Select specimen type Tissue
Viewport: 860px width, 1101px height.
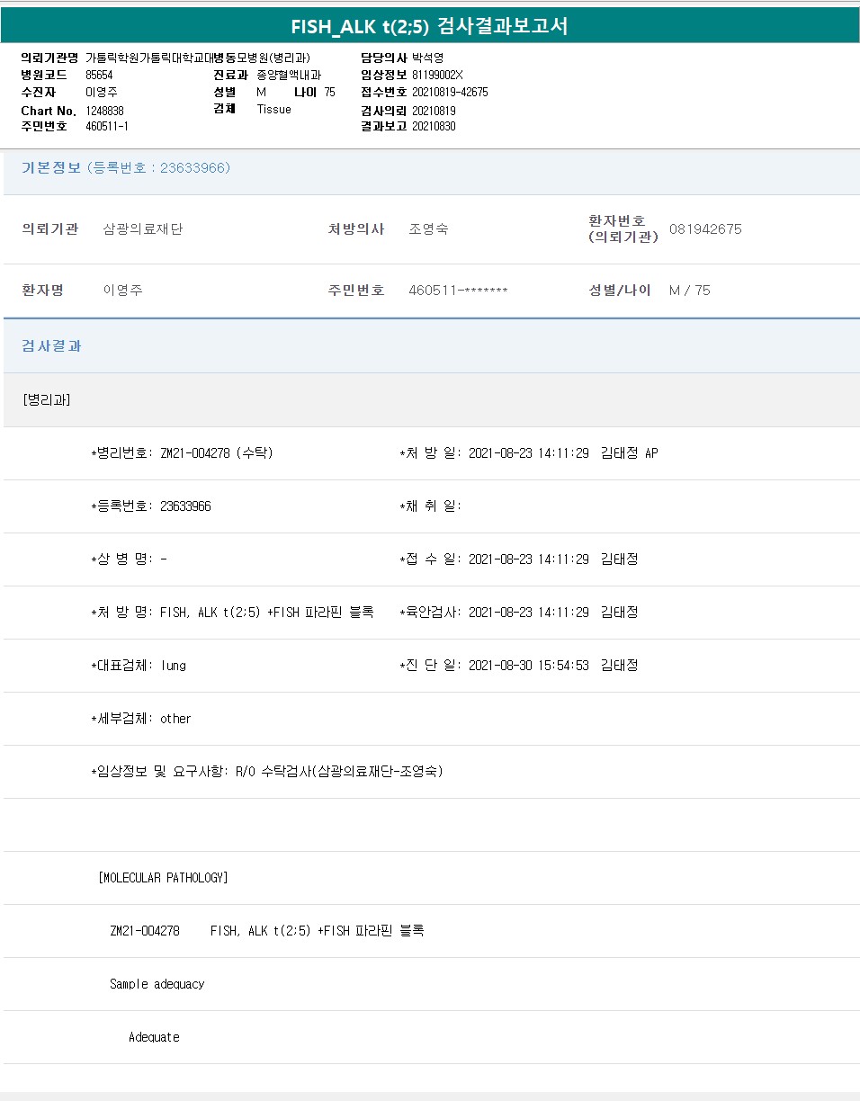[274, 109]
